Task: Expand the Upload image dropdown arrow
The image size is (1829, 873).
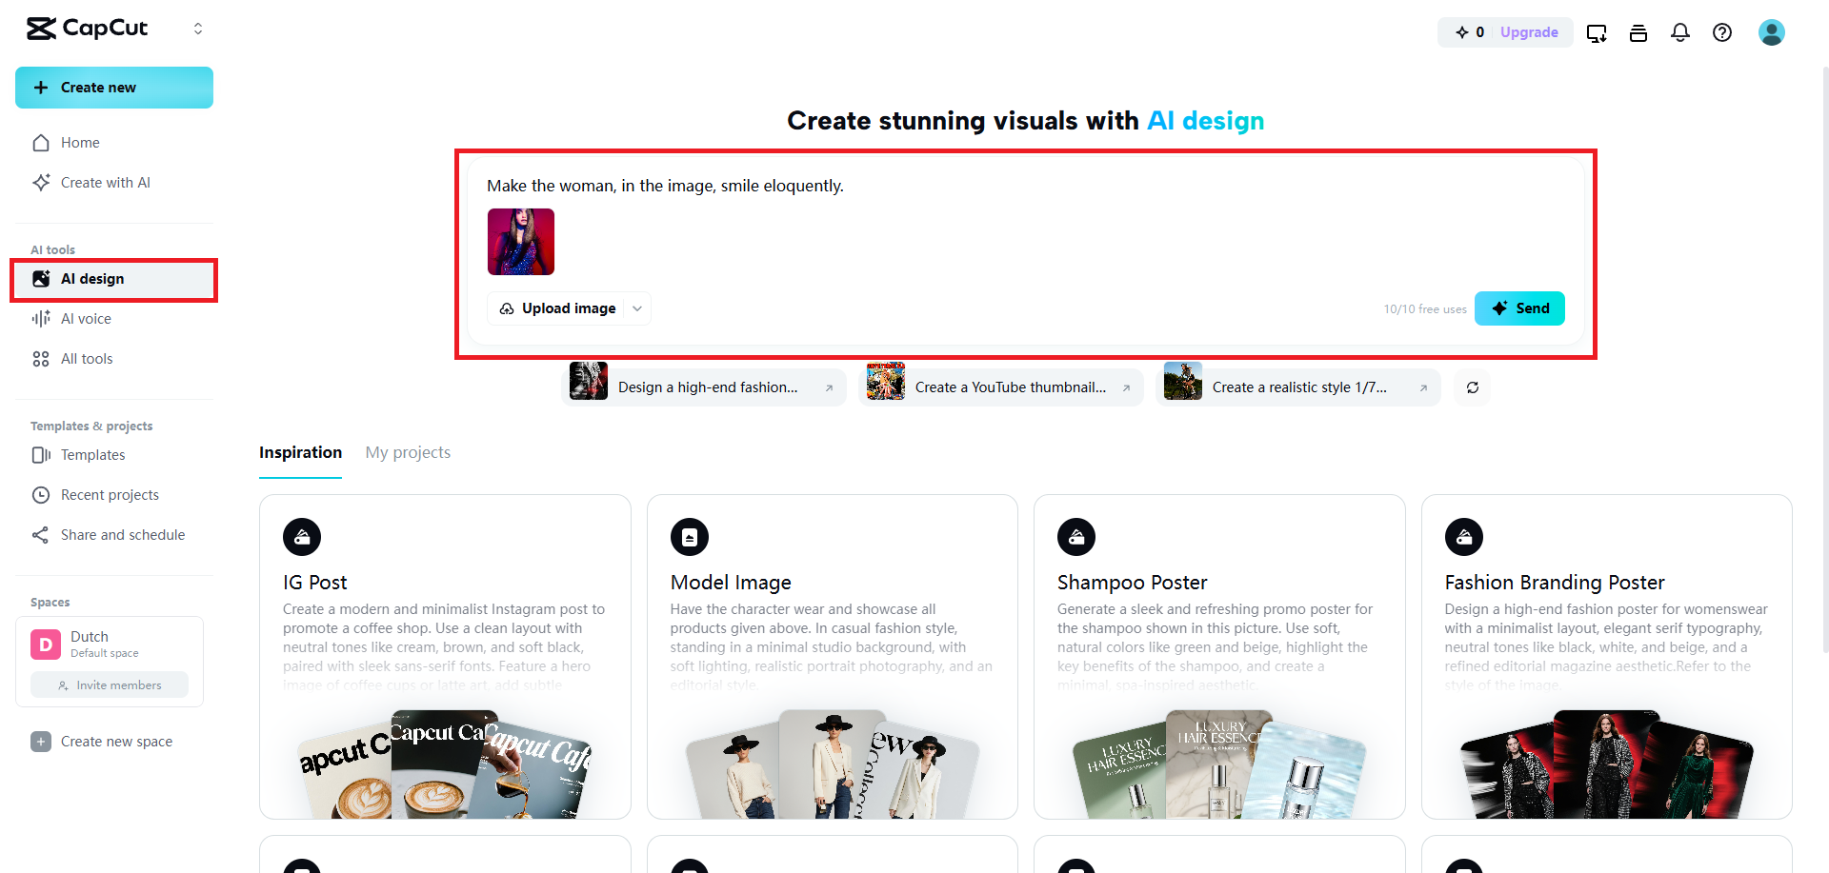Action: coord(635,308)
